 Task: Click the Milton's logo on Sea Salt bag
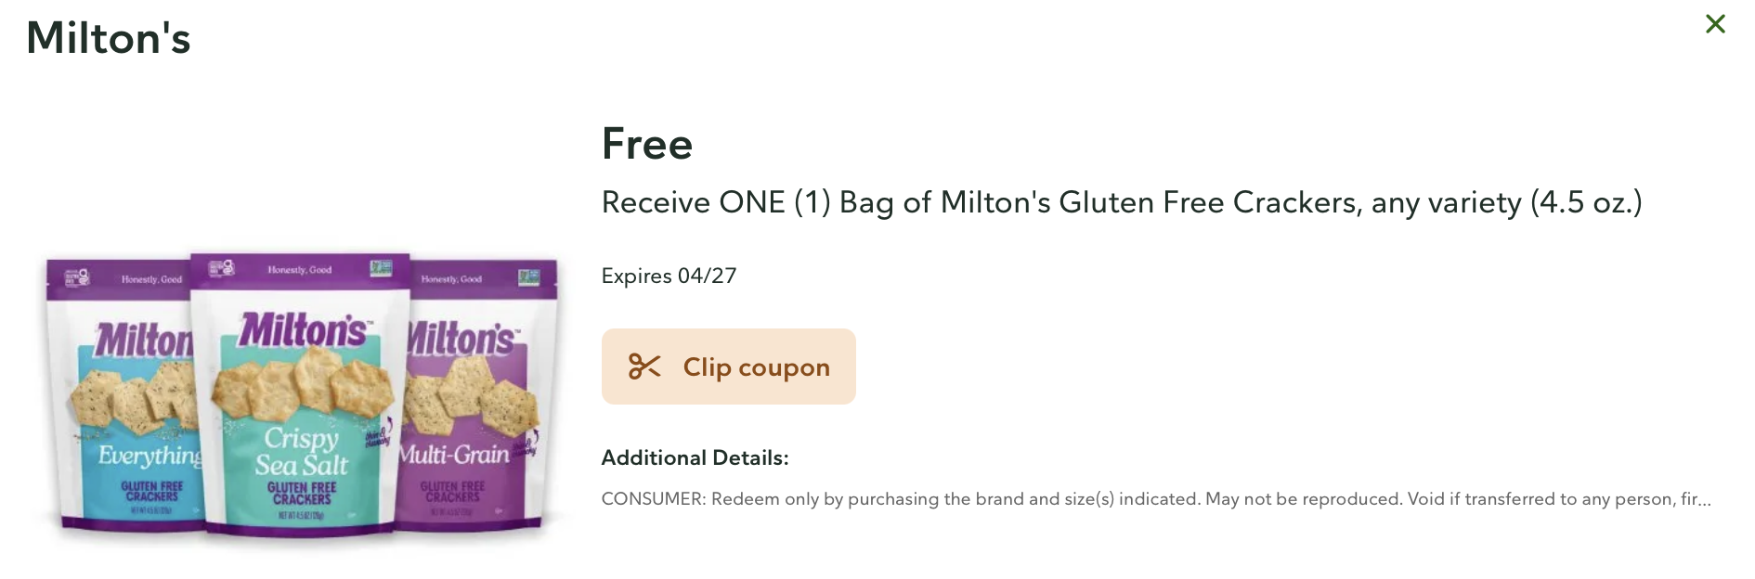tap(303, 331)
